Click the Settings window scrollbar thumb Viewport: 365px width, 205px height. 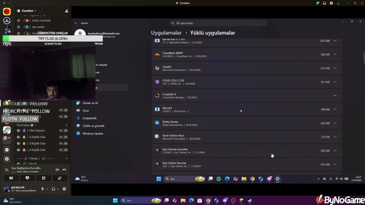[364, 58]
